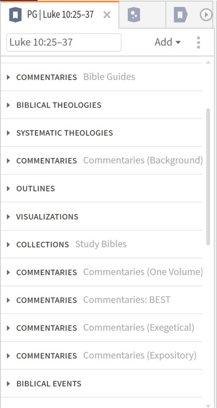Open the panel menu three-dots icon
This screenshot has height=408, width=217.
198,42
